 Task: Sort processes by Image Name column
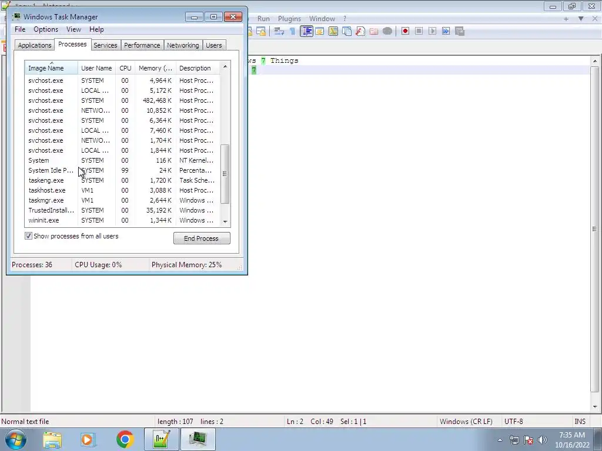coord(51,68)
